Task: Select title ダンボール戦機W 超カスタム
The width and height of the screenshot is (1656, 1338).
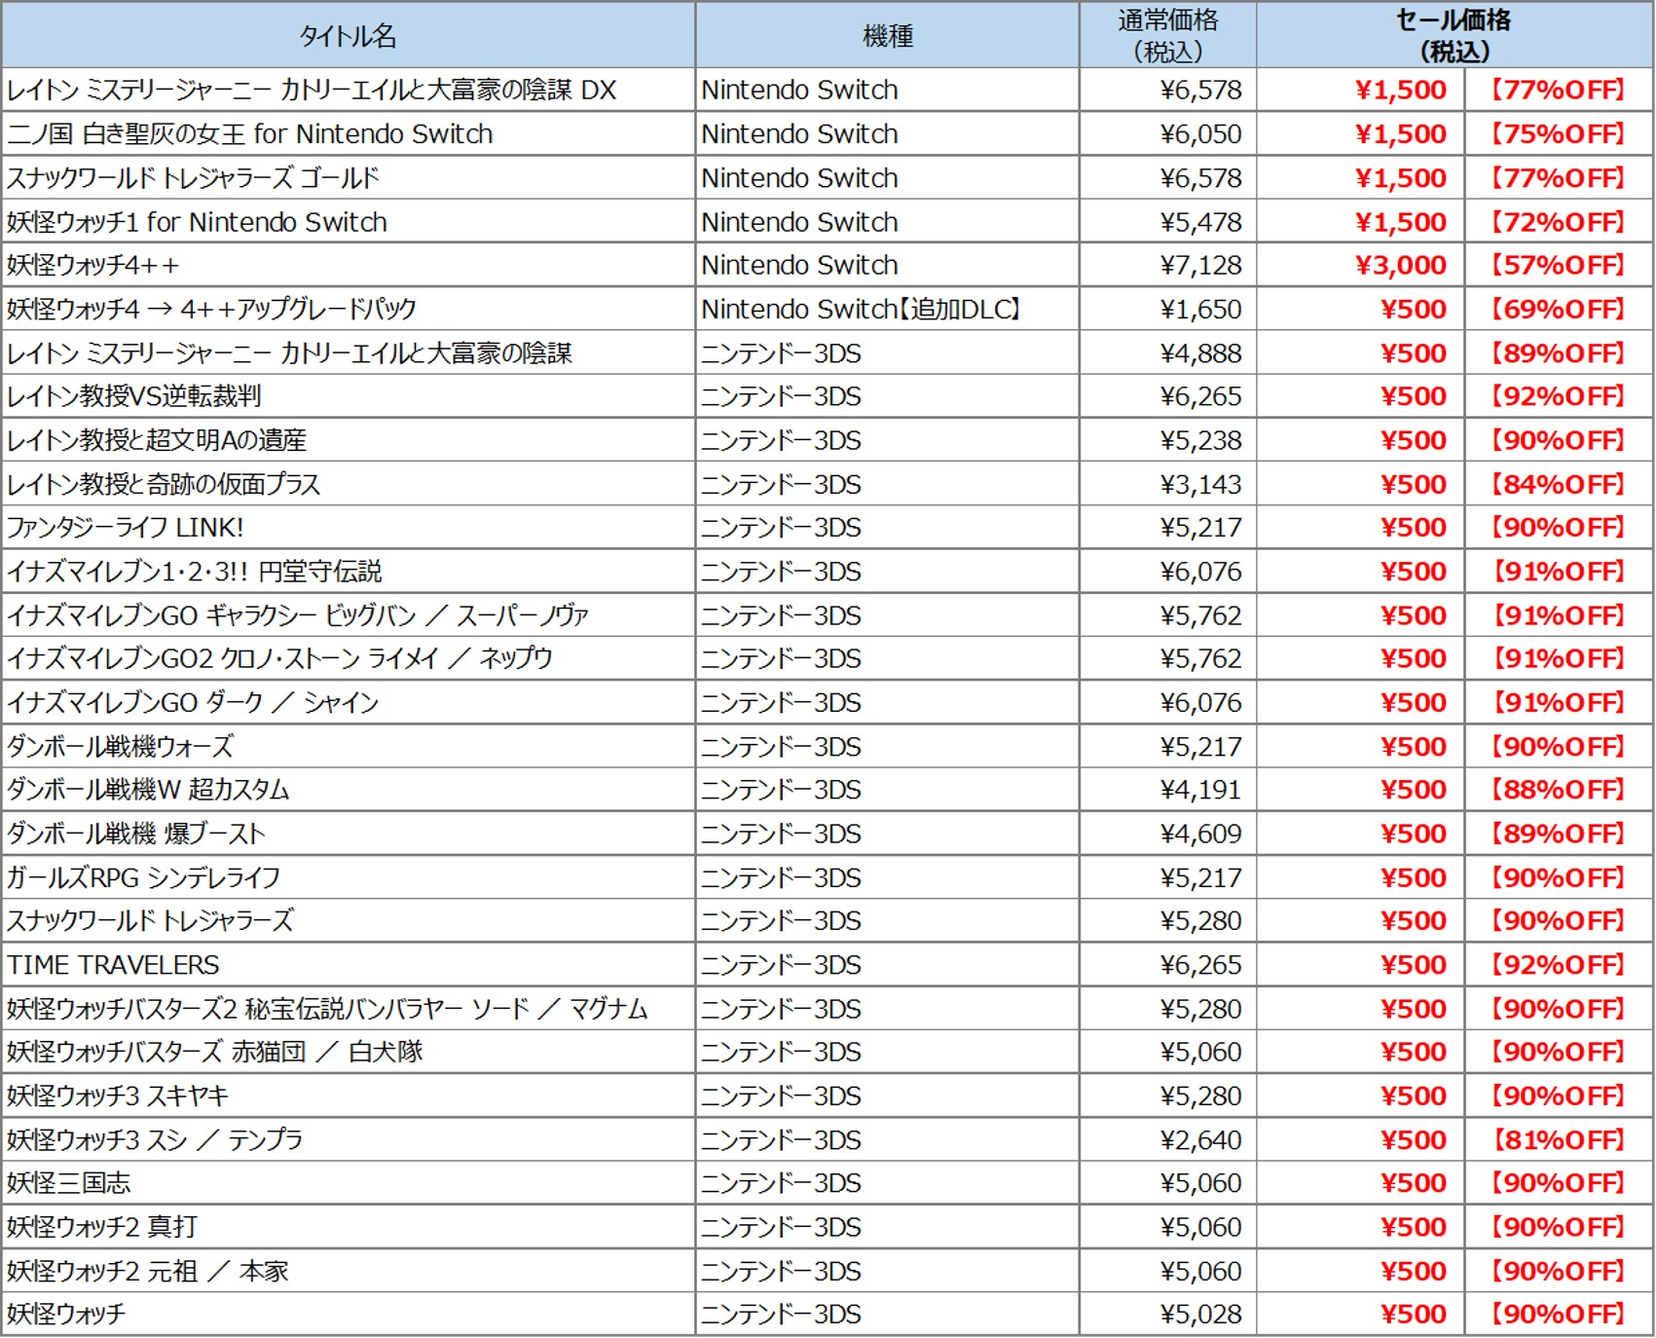Action: tap(148, 790)
